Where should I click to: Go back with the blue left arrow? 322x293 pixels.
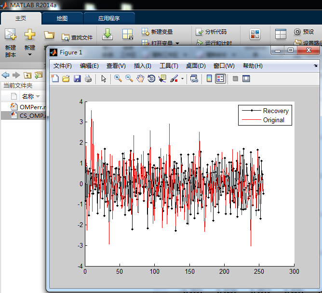[6, 75]
